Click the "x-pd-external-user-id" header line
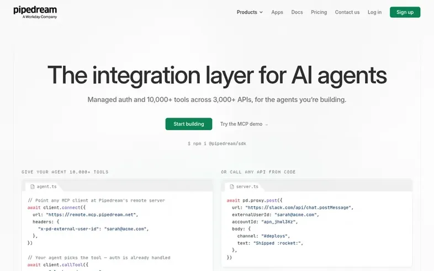434x271 pixels. (x=93, y=229)
